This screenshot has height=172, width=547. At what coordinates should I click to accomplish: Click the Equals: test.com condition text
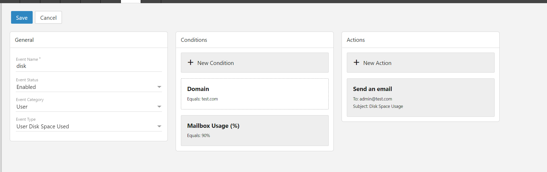[x=202, y=99]
